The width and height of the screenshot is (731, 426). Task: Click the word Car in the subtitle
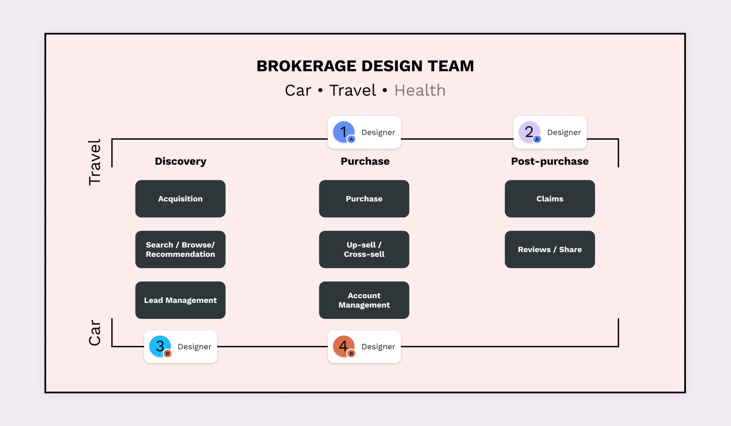298,90
